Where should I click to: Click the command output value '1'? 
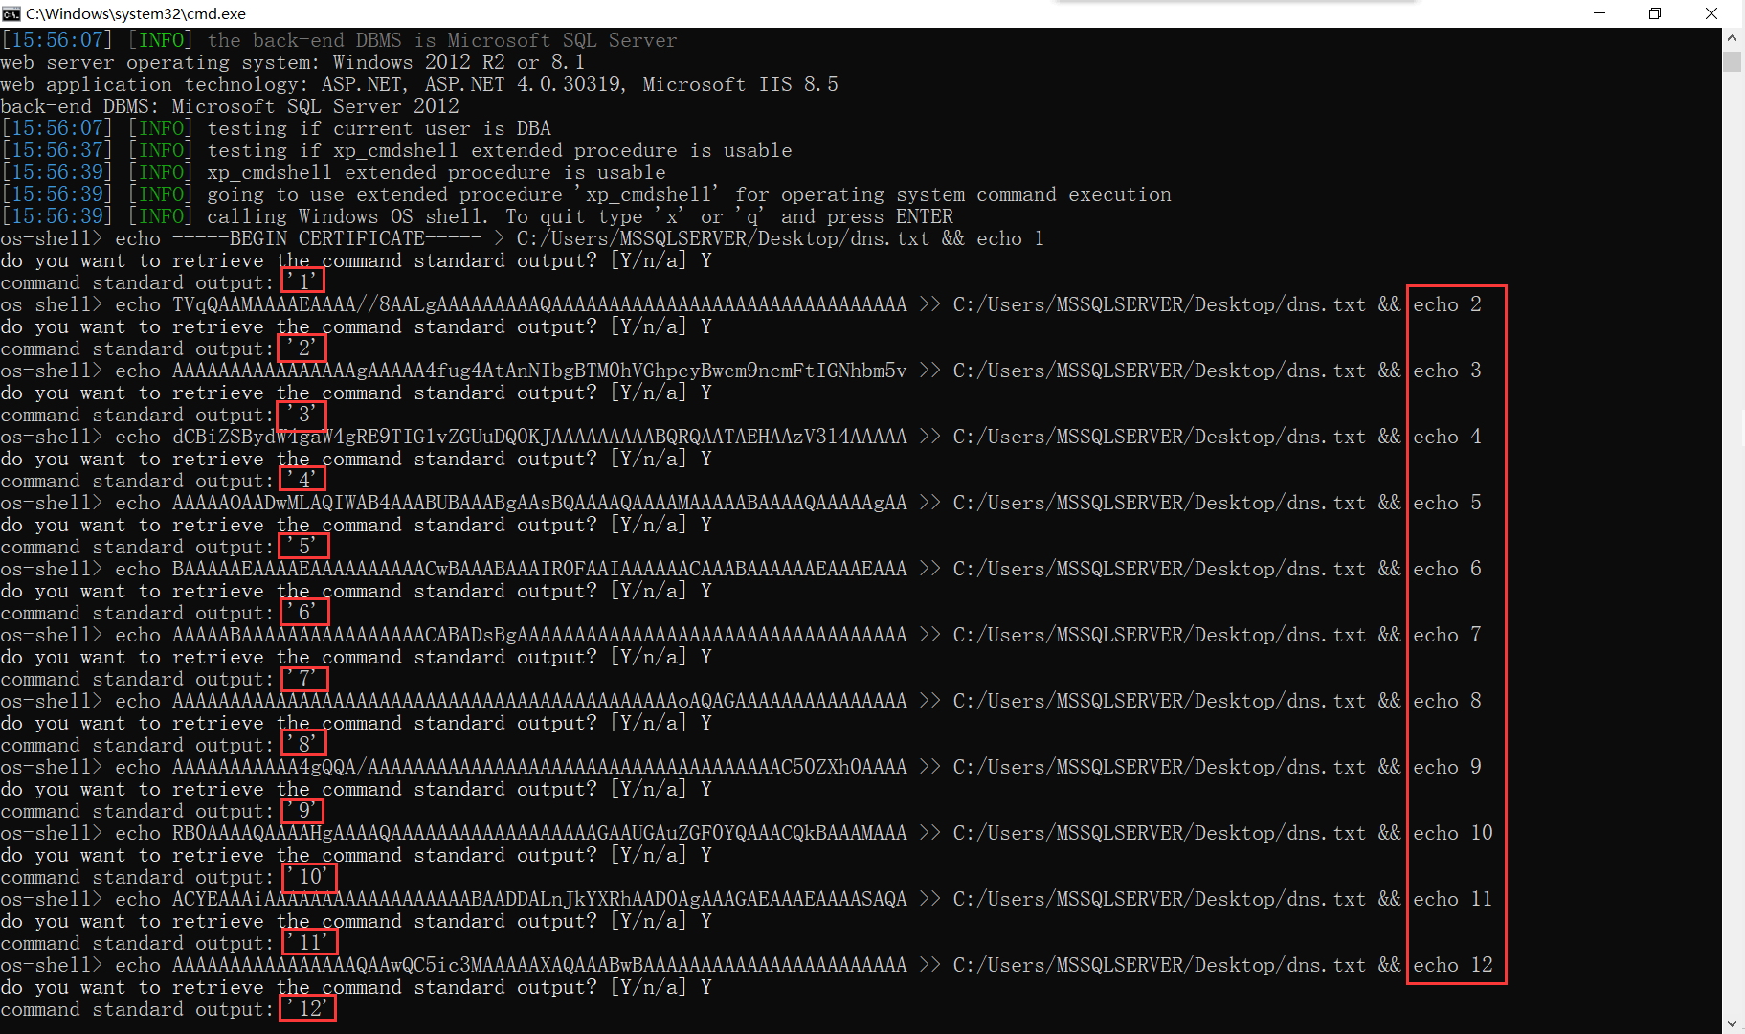coord(303,281)
